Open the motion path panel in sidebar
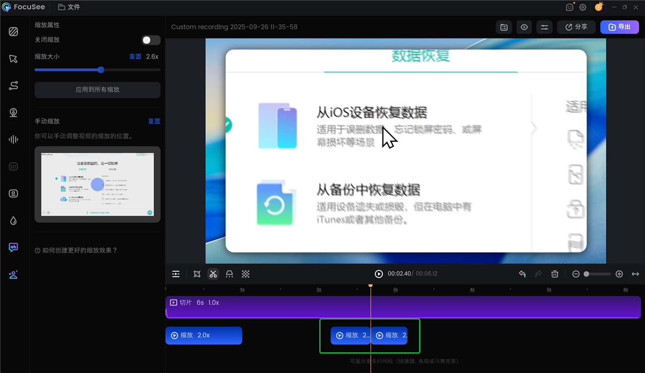The image size is (645, 373). coord(13,85)
